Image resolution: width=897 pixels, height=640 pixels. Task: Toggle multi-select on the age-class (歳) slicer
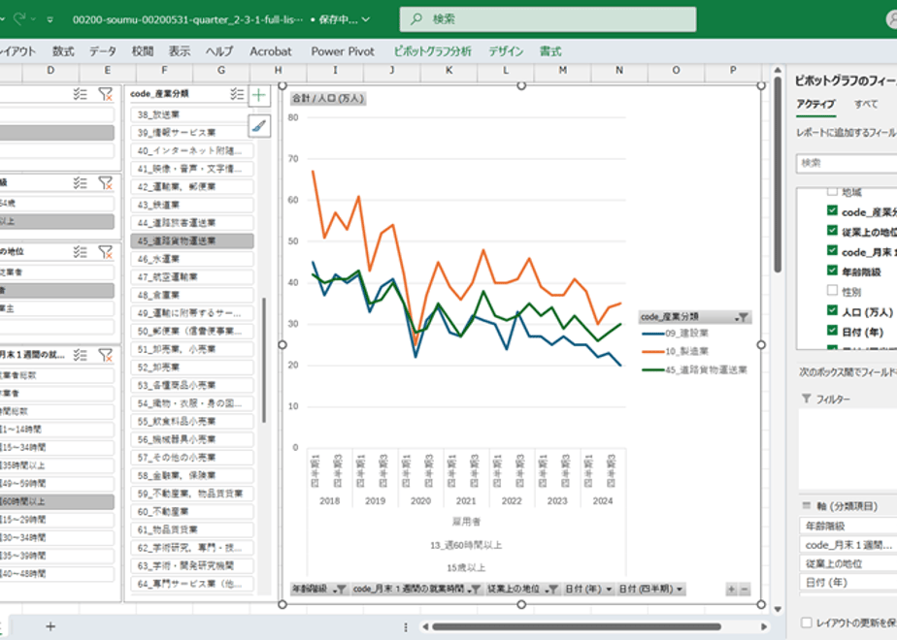click(x=80, y=183)
